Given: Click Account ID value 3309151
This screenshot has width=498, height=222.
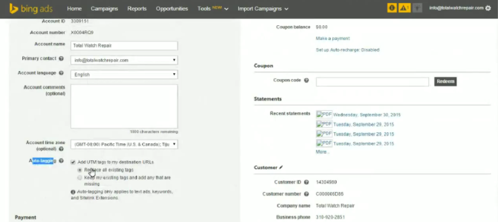Looking at the screenshot, I should point(79,21).
